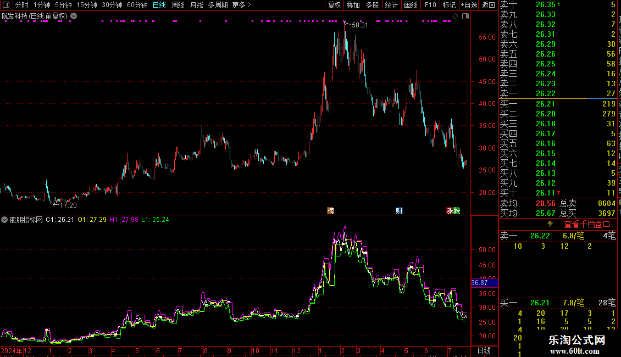Switch to 月线 monthly chart

pos(196,5)
